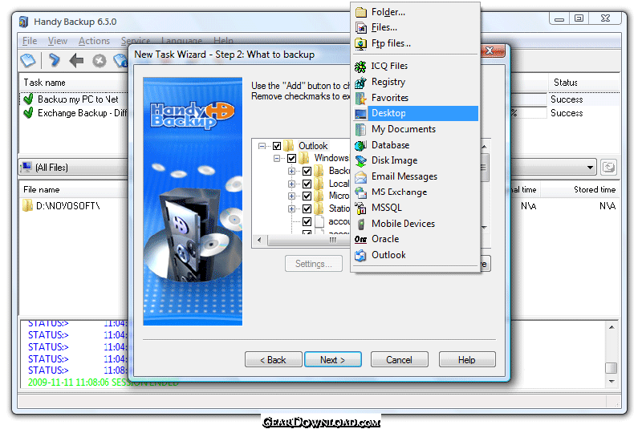Viewport: 642px width, 429px height.
Task: Collapse the Outlook tree node
Action: pyautogui.click(x=262, y=146)
